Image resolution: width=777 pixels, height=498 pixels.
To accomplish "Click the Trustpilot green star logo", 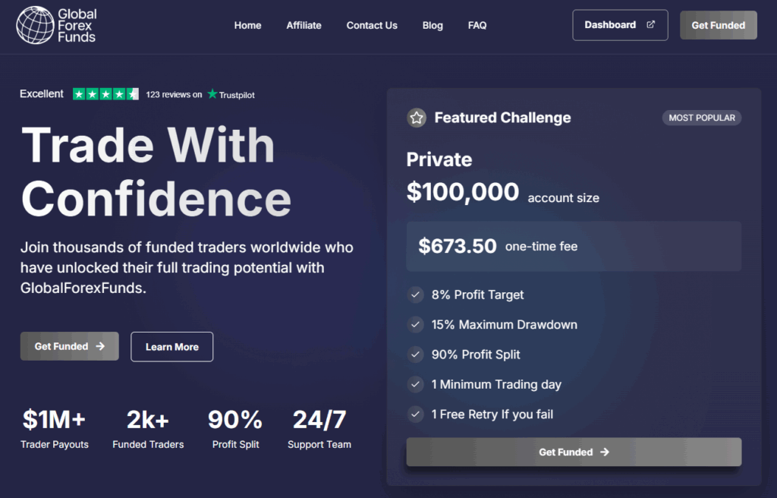I will pyautogui.click(x=212, y=93).
